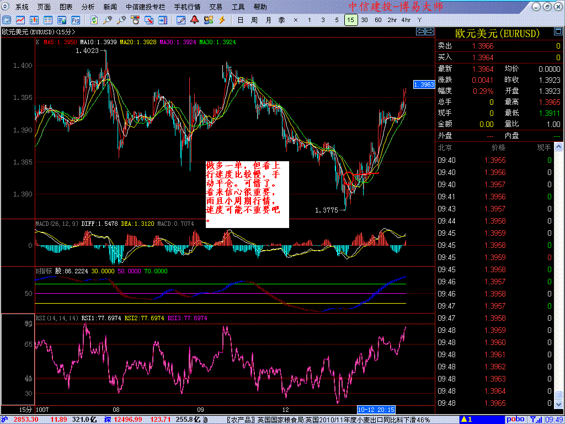Open the line trend chart icon
565x424 pixels.
(20, 20)
